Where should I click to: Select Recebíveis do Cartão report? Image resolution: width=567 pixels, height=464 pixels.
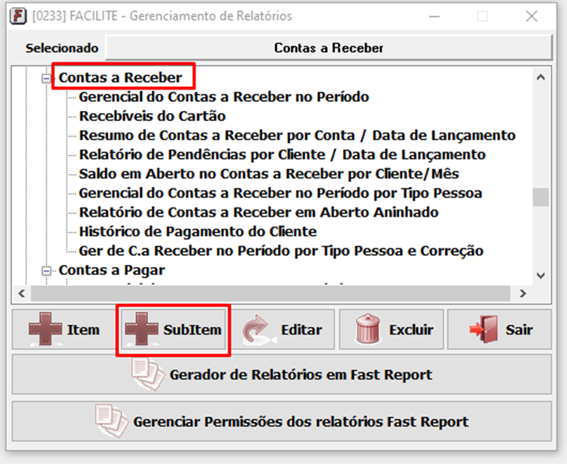[152, 116]
